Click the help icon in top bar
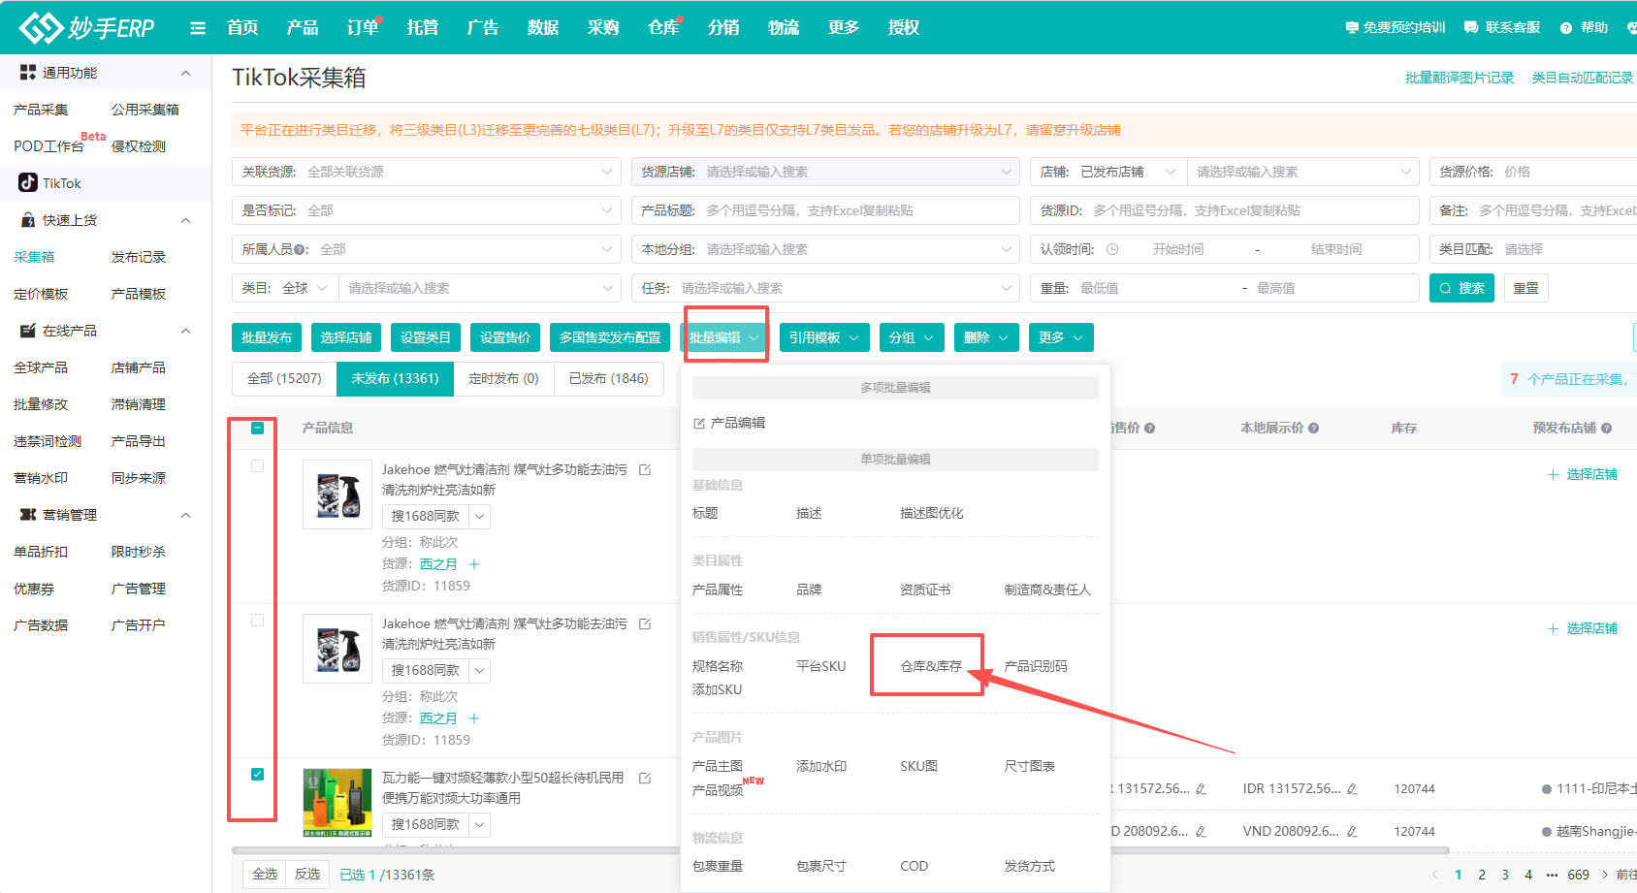1637x893 pixels. point(1566,28)
